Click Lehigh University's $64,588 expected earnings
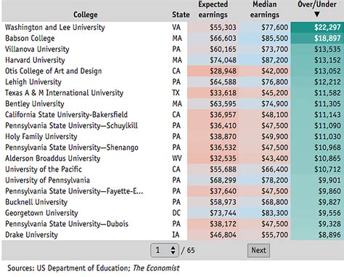The height and width of the screenshot is (277, 344). pos(223,81)
